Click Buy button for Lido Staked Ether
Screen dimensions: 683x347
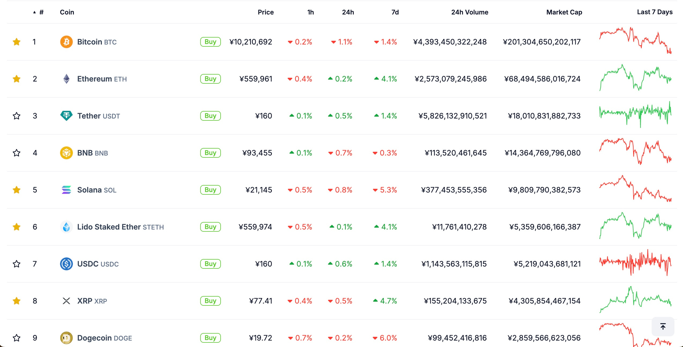[210, 227]
